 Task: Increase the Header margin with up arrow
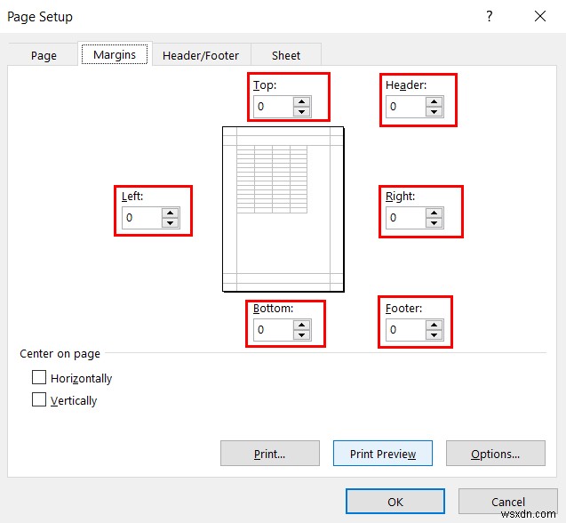[434, 101]
